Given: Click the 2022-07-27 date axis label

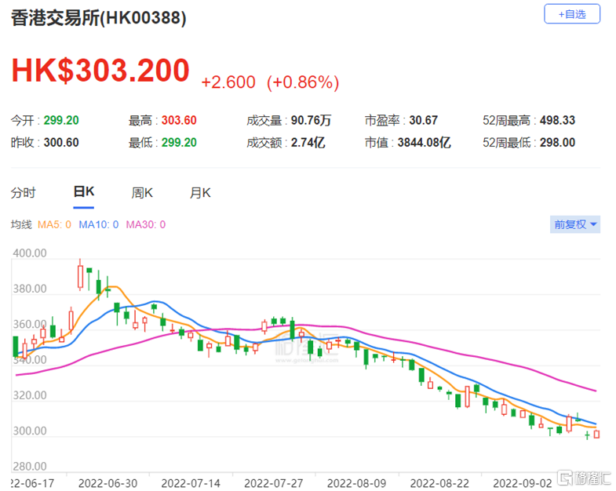Looking at the screenshot, I should [x=273, y=483].
